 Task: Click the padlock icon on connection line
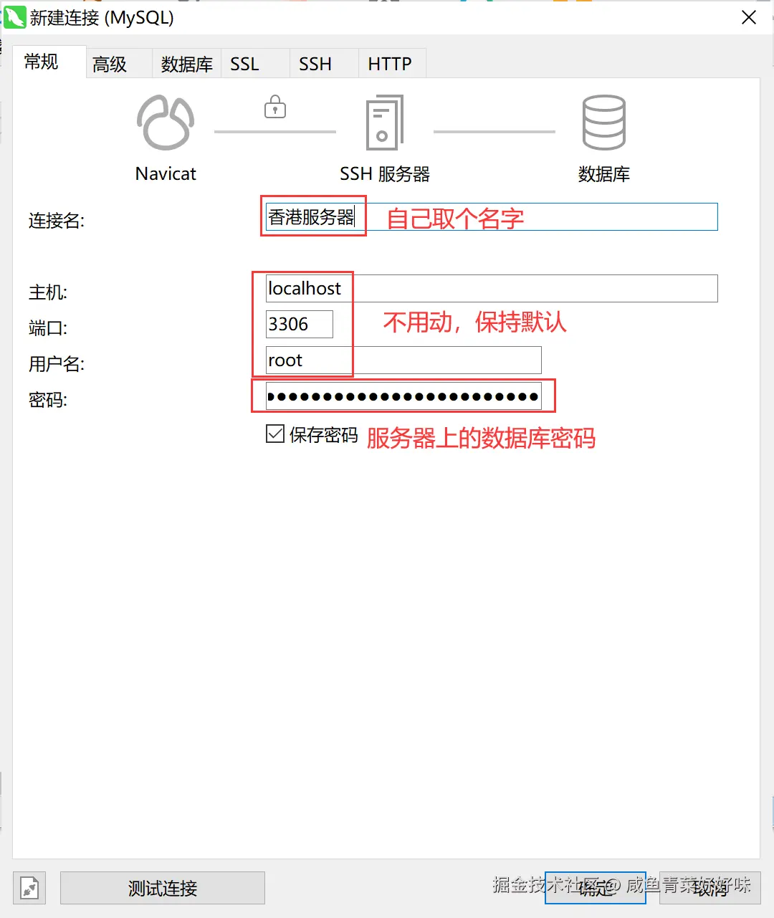pos(275,107)
